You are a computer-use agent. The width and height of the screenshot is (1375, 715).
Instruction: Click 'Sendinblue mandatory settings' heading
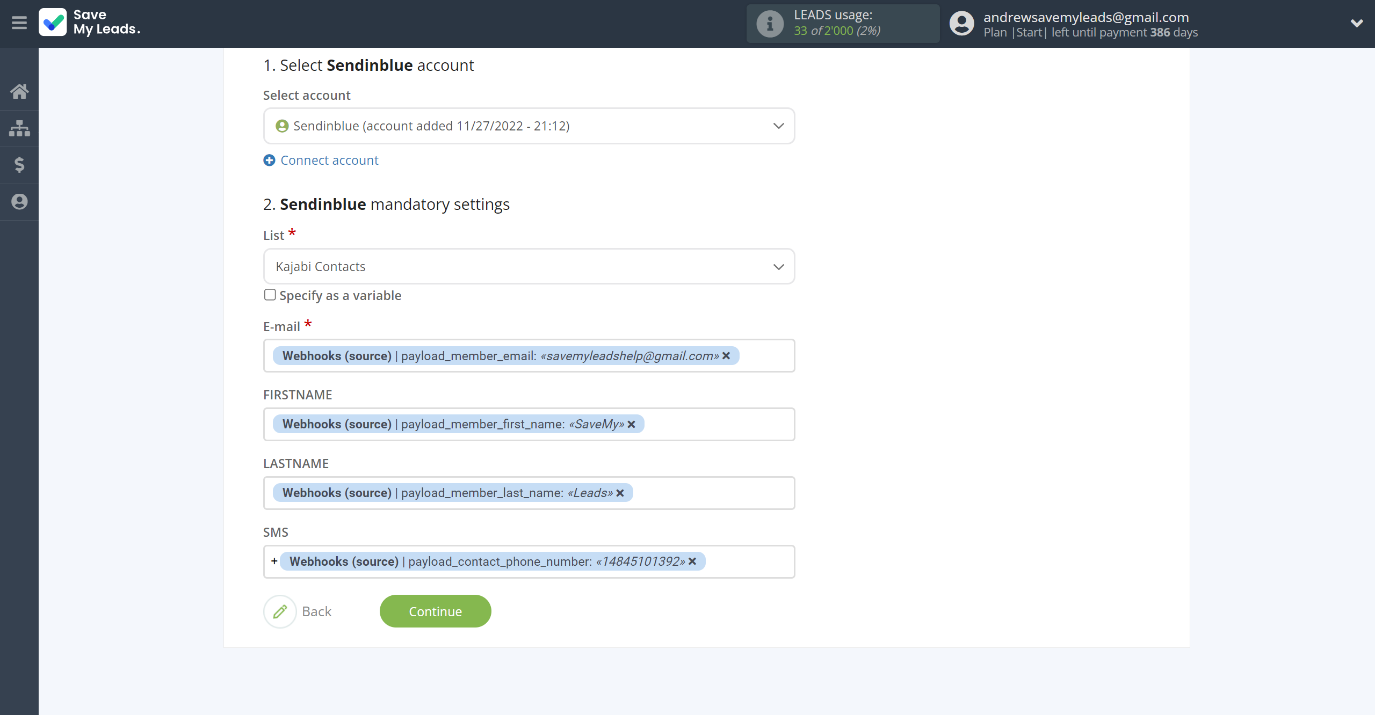[x=386, y=205]
